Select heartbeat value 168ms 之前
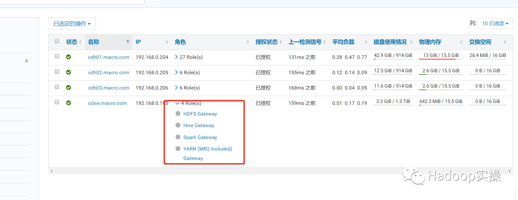518x200 pixels. (x=302, y=88)
